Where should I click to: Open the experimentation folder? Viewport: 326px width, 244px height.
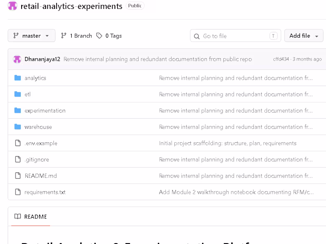coord(45,111)
